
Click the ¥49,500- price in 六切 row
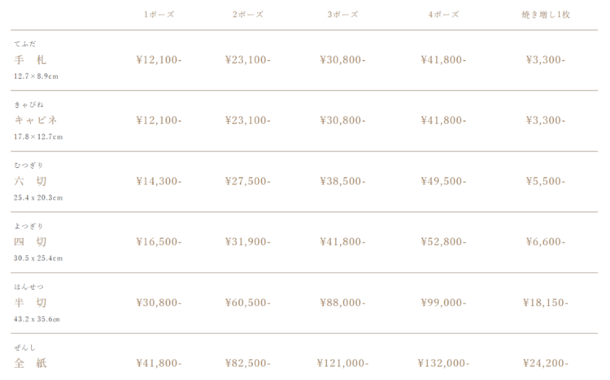(443, 181)
